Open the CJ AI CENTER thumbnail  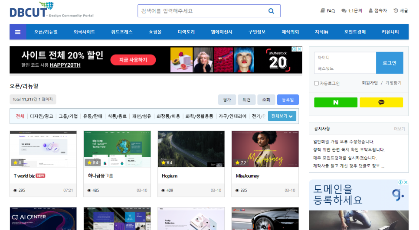43,219
